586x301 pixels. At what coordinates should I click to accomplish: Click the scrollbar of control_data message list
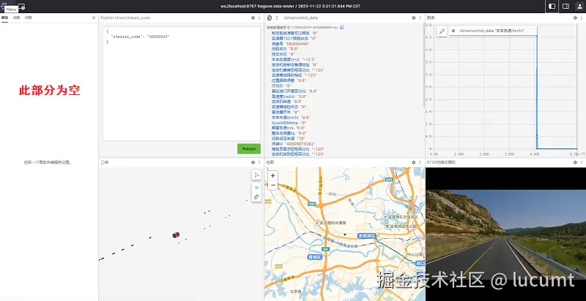(x=423, y=65)
